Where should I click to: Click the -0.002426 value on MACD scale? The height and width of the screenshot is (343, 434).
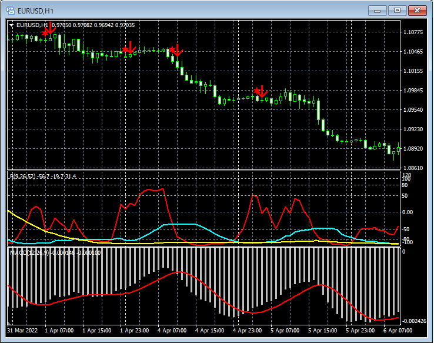tap(416, 321)
